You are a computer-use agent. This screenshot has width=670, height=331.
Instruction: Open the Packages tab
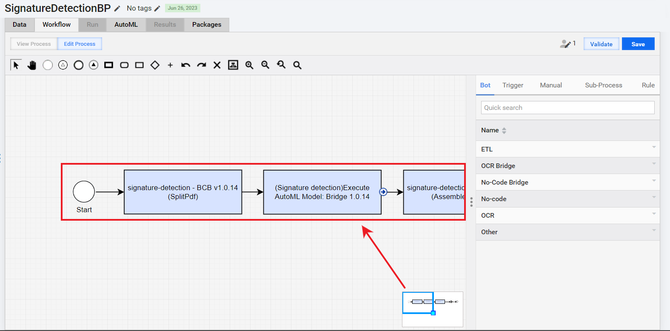click(207, 25)
